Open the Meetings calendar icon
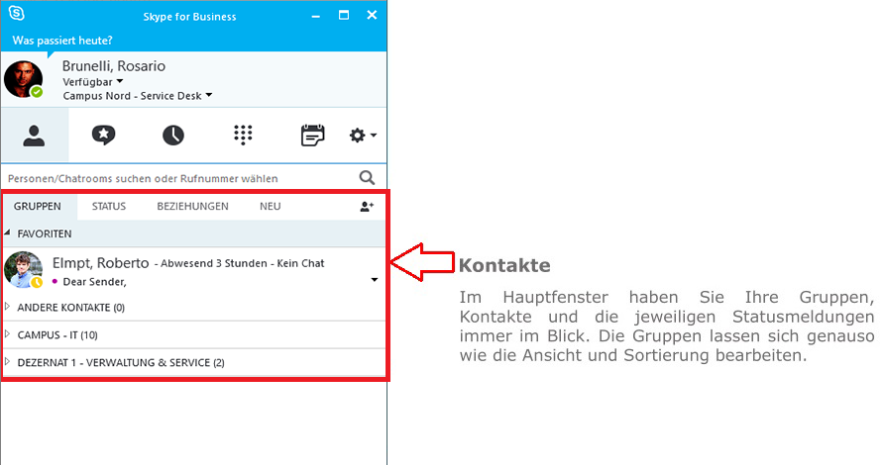The width and height of the screenshot is (883, 465). click(312, 136)
